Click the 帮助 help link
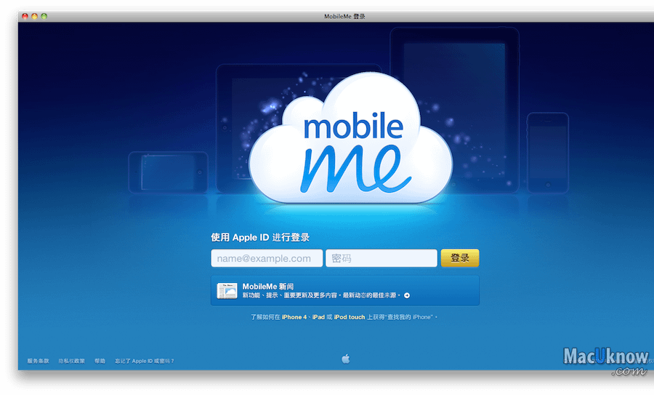This screenshot has width=654, height=395. click(100, 361)
